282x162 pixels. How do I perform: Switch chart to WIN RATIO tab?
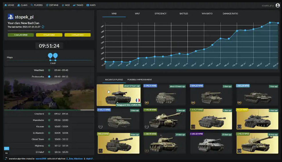click(207, 14)
